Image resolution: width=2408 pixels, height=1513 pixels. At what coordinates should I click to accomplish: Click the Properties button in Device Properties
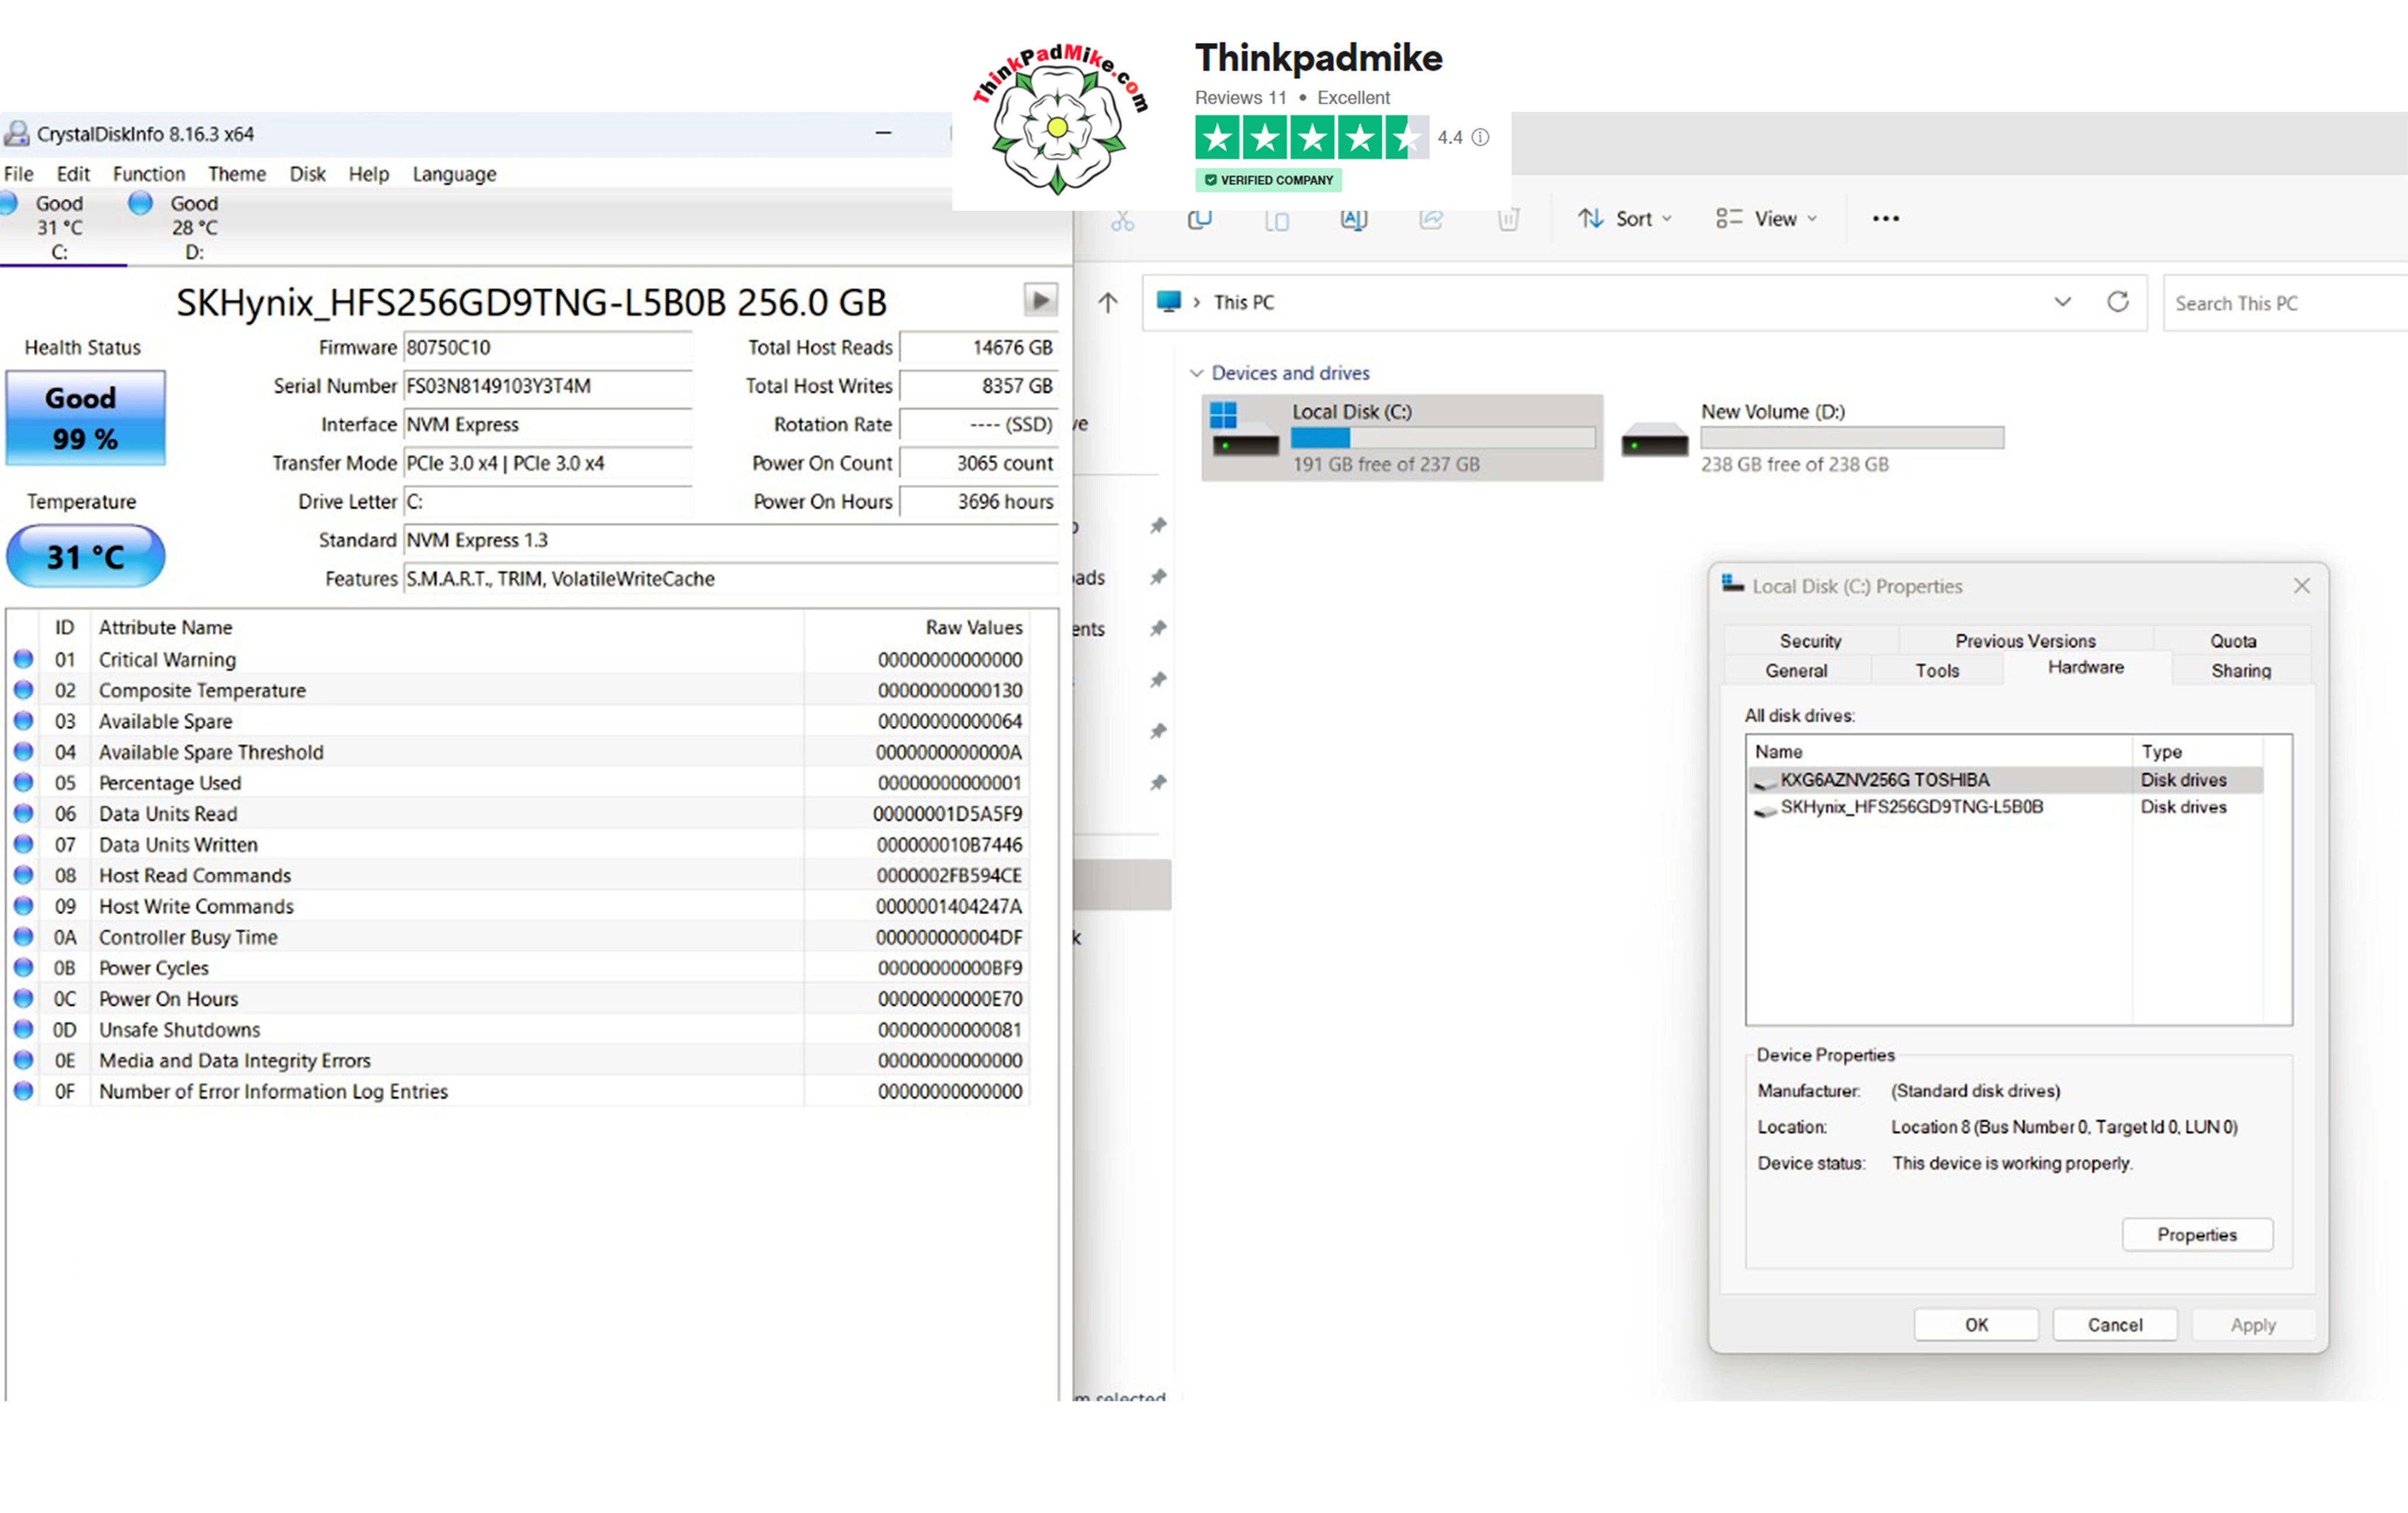click(x=2197, y=1234)
